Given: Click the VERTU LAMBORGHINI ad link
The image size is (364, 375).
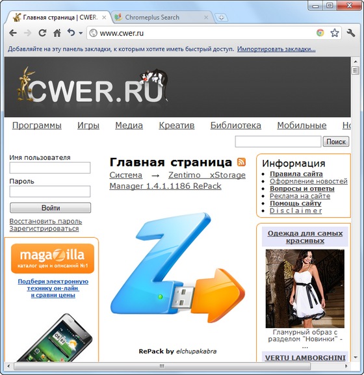Looking at the screenshot, I should coord(305,358).
